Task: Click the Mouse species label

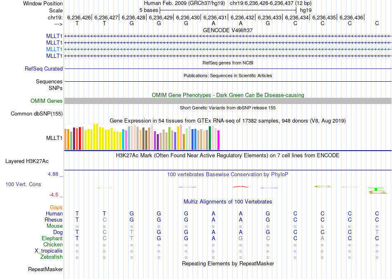Action: [54, 226]
